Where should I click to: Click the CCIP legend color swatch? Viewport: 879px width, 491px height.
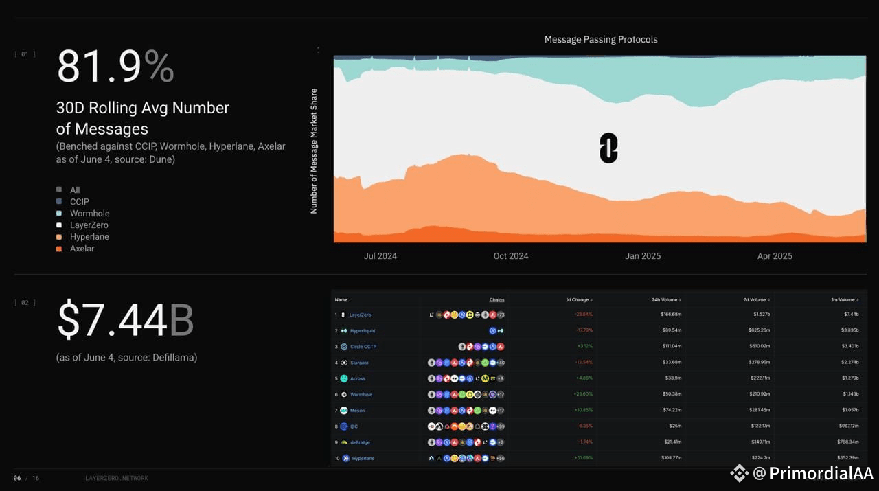pos(59,201)
